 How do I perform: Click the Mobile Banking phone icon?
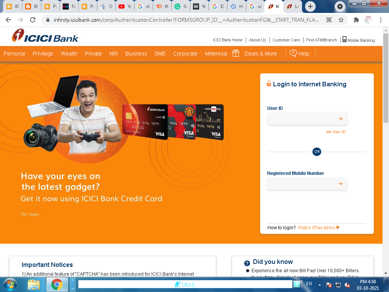[344, 39]
